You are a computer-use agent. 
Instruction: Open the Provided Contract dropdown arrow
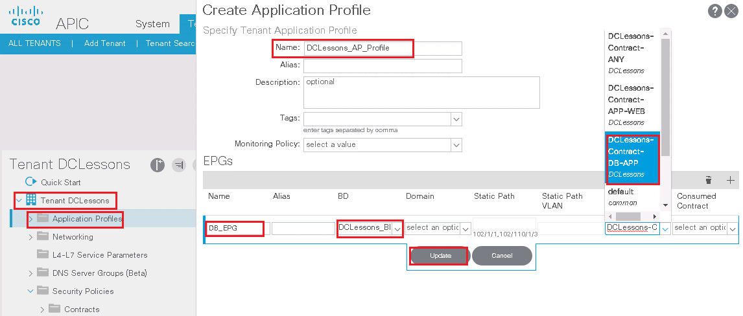tap(665, 229)
